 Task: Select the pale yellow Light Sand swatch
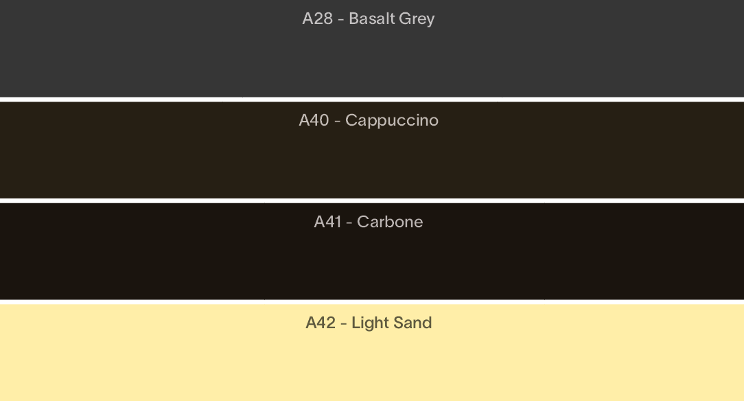(x=372, y=353)
